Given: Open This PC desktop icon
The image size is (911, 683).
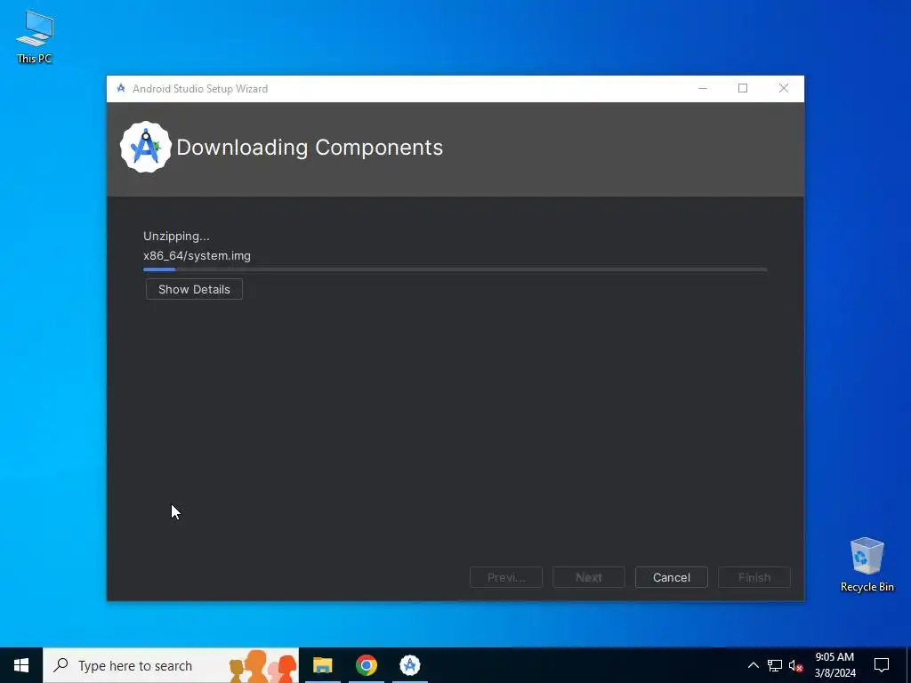Looking at the screenshot, I should click(x=35, y=36).
